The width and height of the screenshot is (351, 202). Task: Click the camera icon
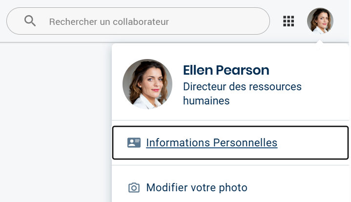pos(134,188)
